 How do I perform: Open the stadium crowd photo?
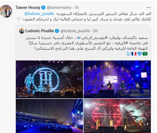tap(49, 116)
